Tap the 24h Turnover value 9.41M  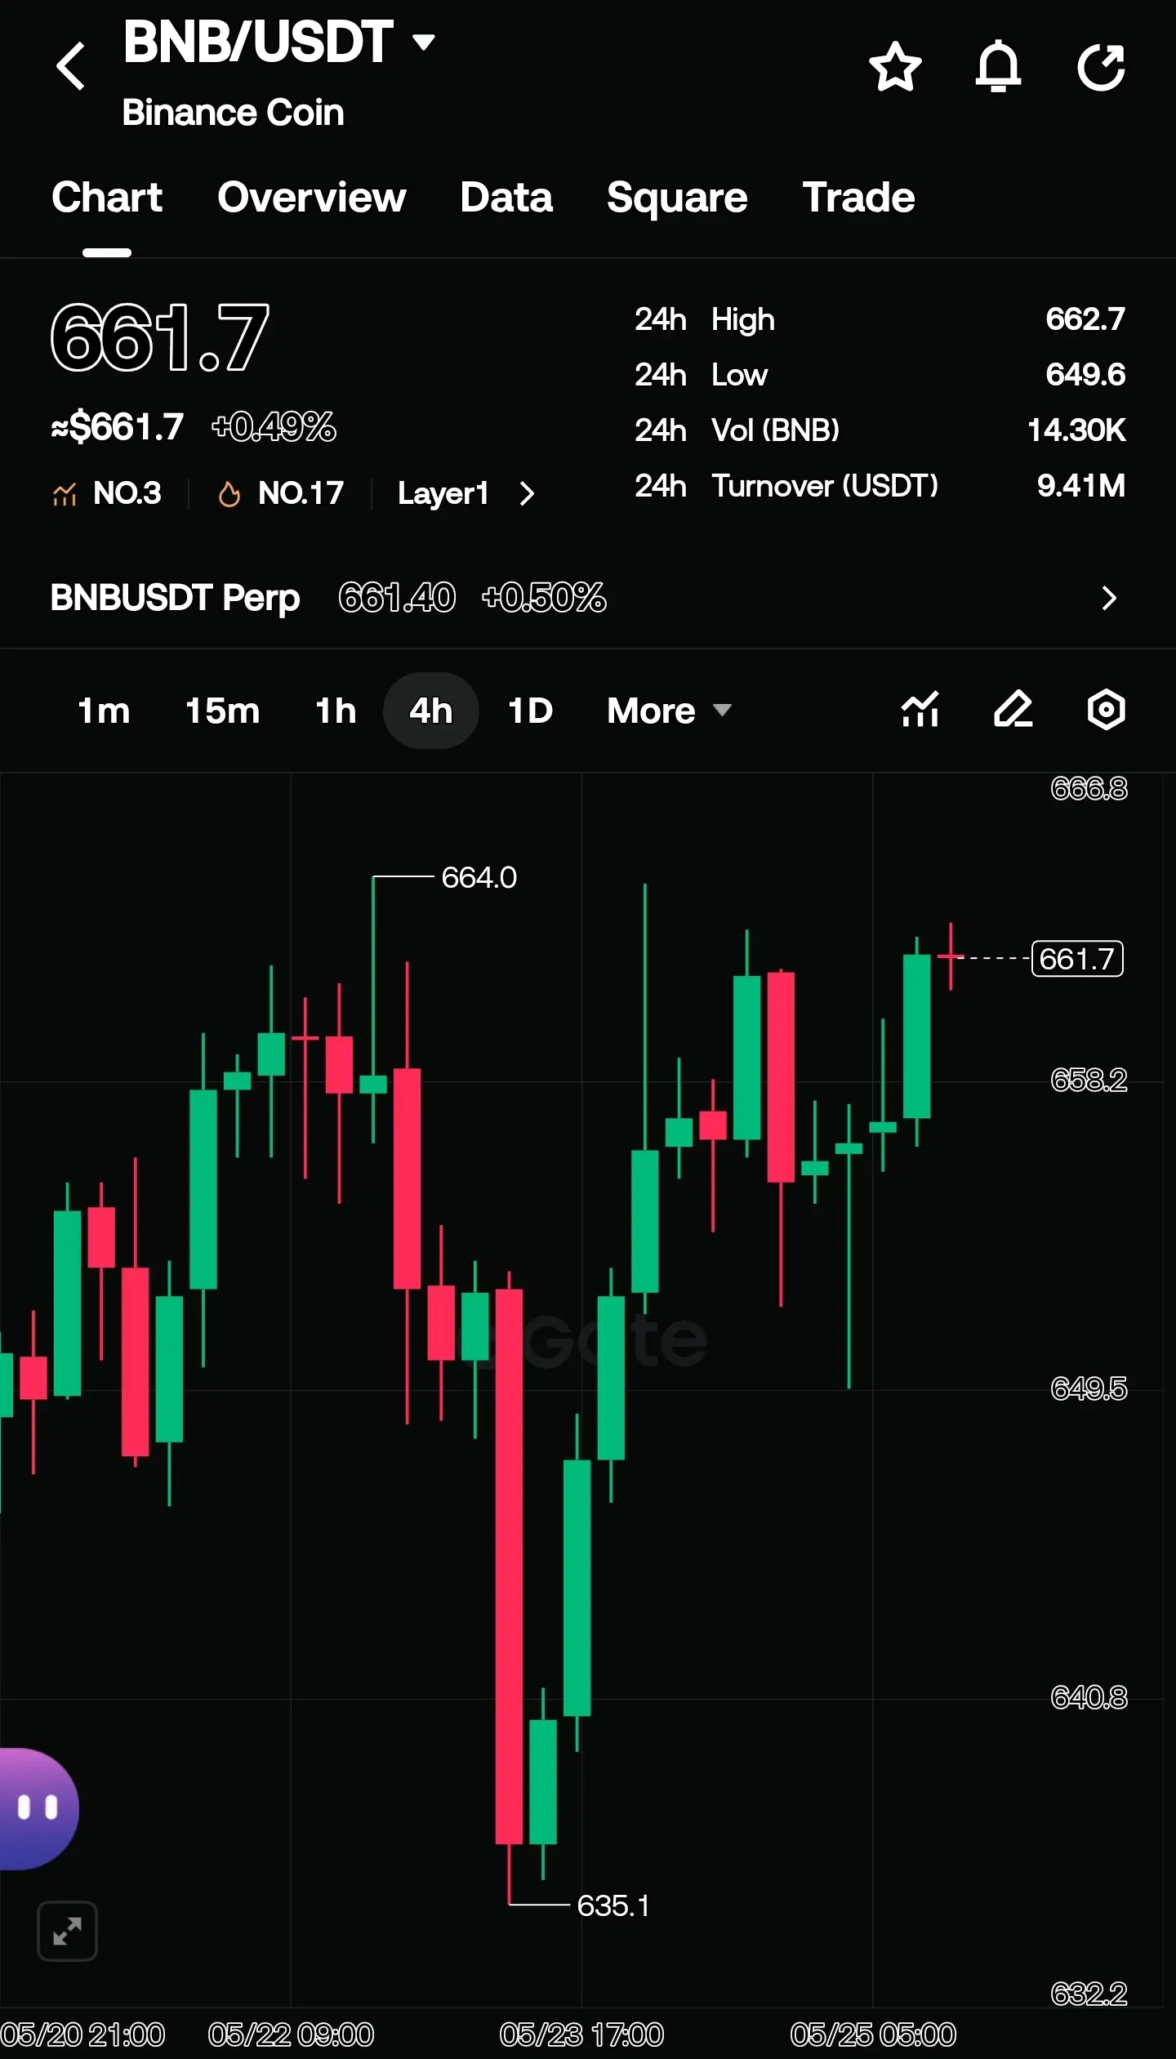[1081, 486]
